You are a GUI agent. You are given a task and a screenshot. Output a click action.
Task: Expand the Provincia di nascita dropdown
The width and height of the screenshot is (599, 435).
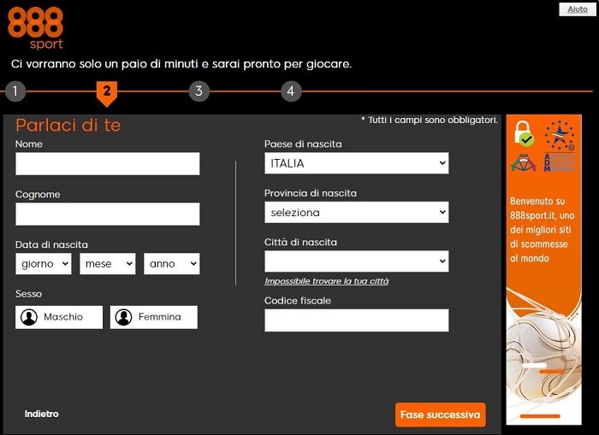[x=357, y=212]
